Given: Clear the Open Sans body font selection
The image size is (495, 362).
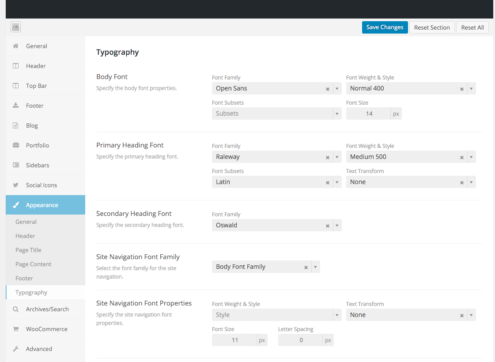Looking at the screenshot, I should pos(328,89).
